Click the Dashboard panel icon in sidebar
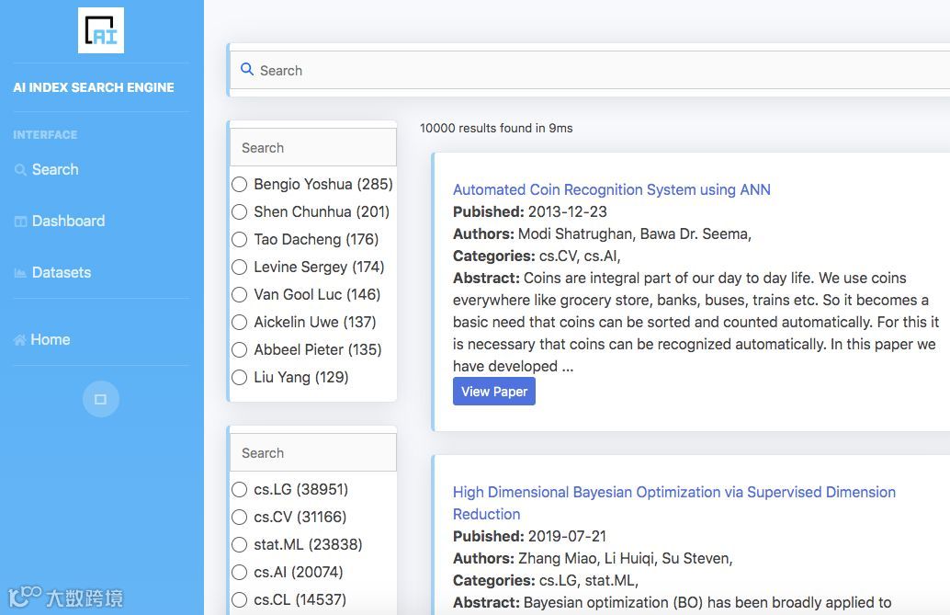 tap(20, 222)
